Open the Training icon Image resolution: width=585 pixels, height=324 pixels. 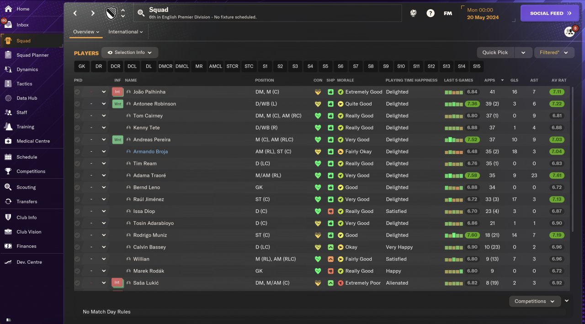coord(8,127)
